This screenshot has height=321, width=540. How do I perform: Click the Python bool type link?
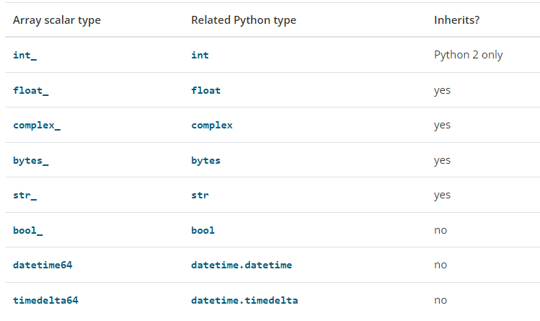pos(203,230)
